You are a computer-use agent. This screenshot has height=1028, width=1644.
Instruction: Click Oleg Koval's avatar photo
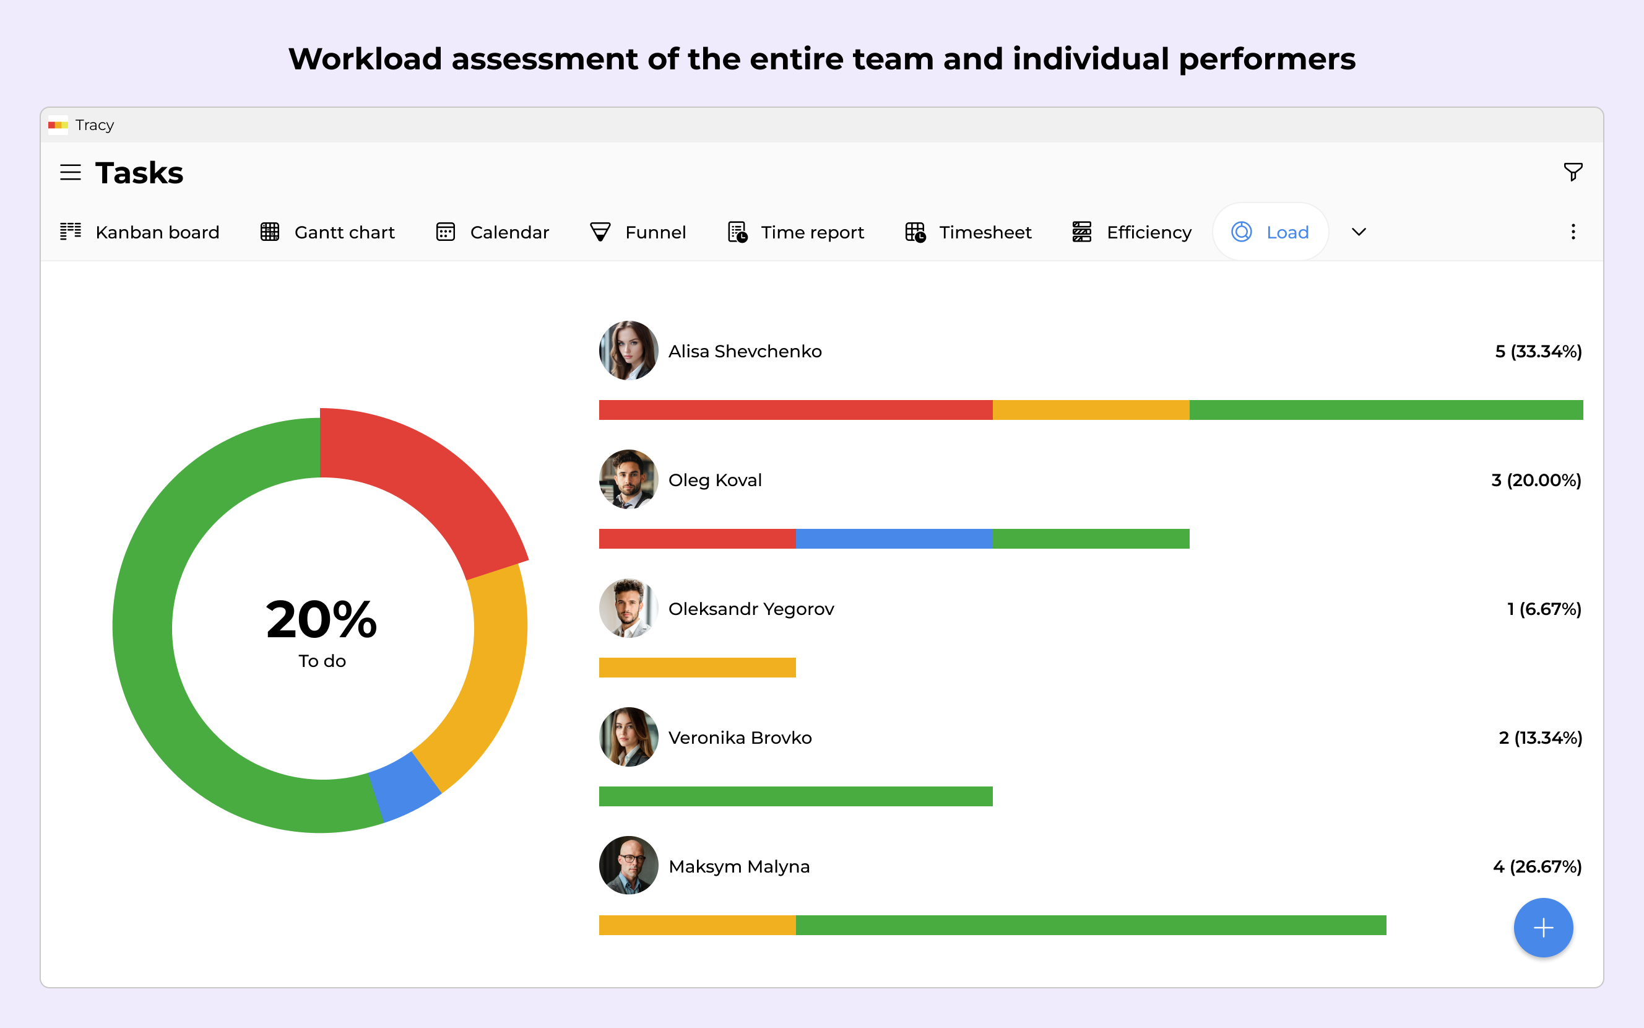click(628, 479)
